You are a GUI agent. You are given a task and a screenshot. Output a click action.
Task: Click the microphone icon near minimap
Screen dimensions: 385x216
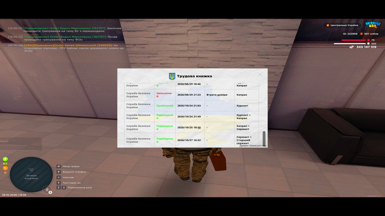click(x=47, y=190)
